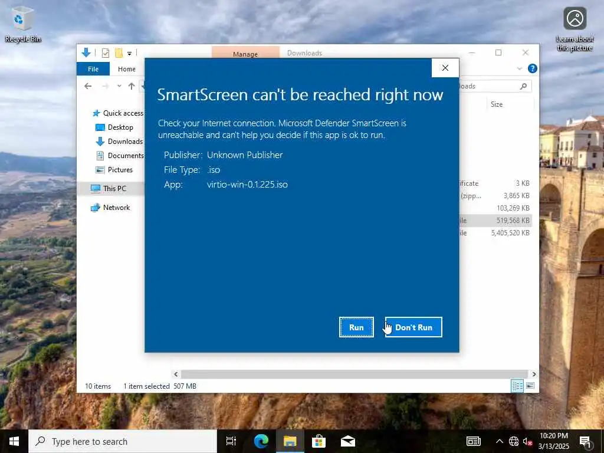Navigate up one folder level arrow

tap(132, 86)
